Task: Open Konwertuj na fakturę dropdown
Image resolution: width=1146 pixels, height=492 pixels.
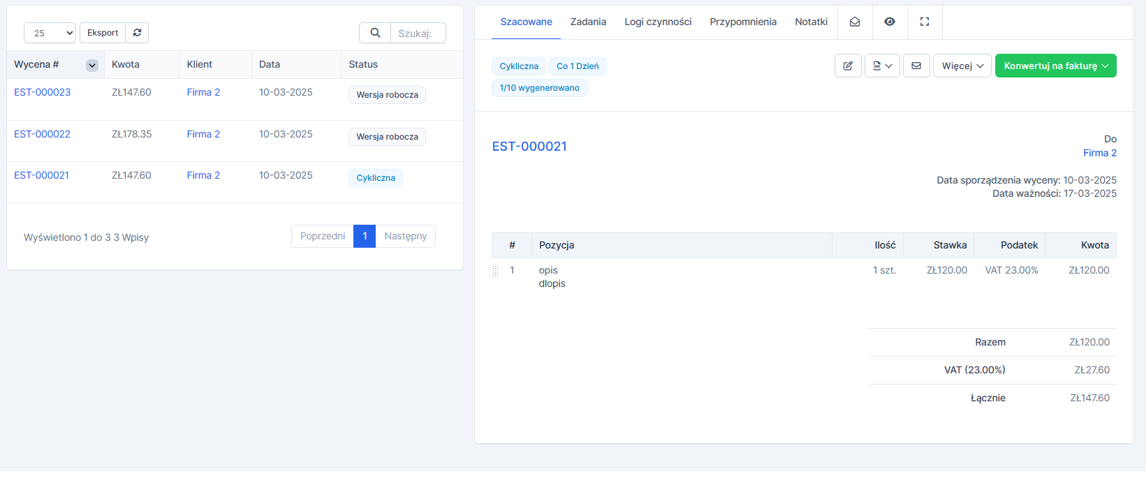Action: (x=1055, y=66)
